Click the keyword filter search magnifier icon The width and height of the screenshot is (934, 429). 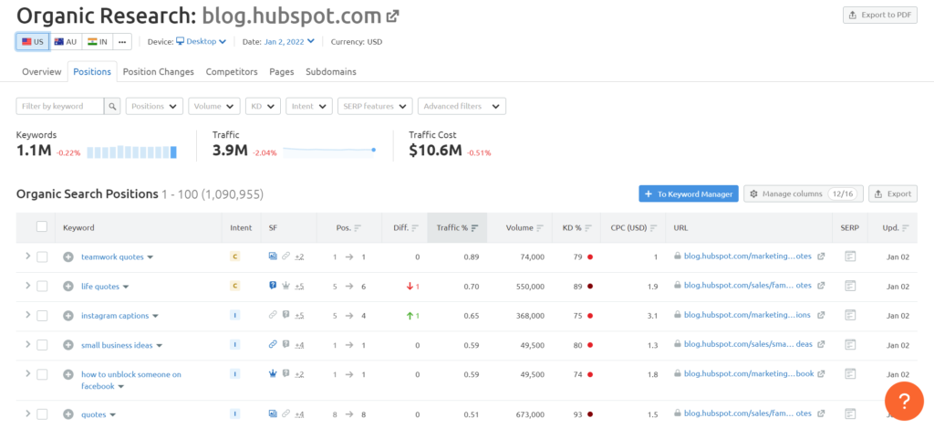tap(112, 106)
